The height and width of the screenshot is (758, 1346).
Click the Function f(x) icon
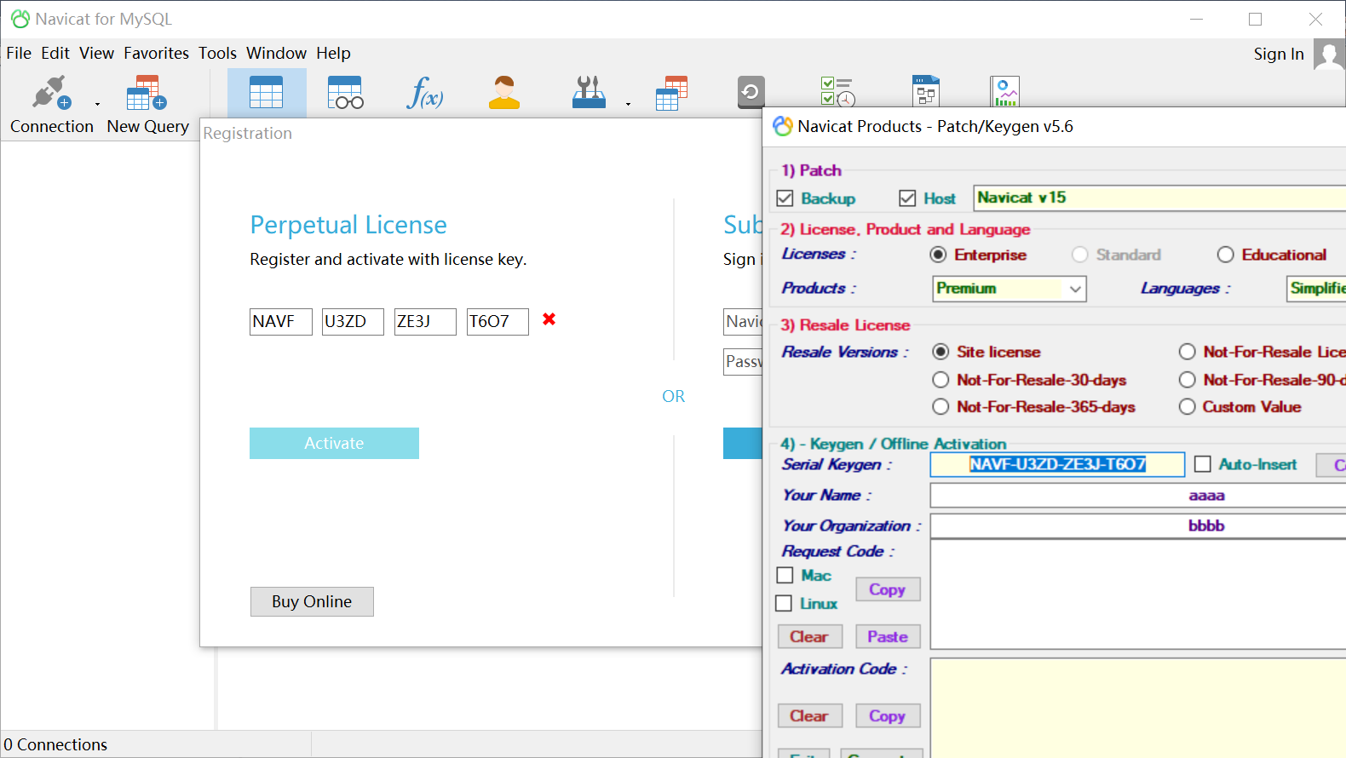pyautogui.click(x=425, y=93)
